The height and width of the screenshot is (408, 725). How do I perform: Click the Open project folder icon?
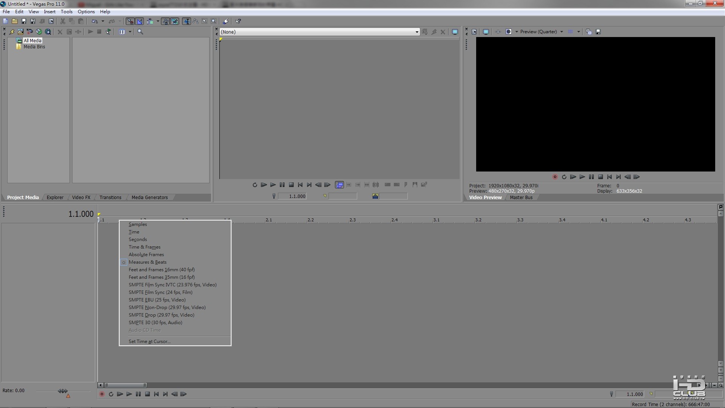[x=14, y=22]
